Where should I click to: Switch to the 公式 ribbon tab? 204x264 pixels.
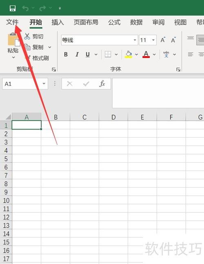[114, 22]
